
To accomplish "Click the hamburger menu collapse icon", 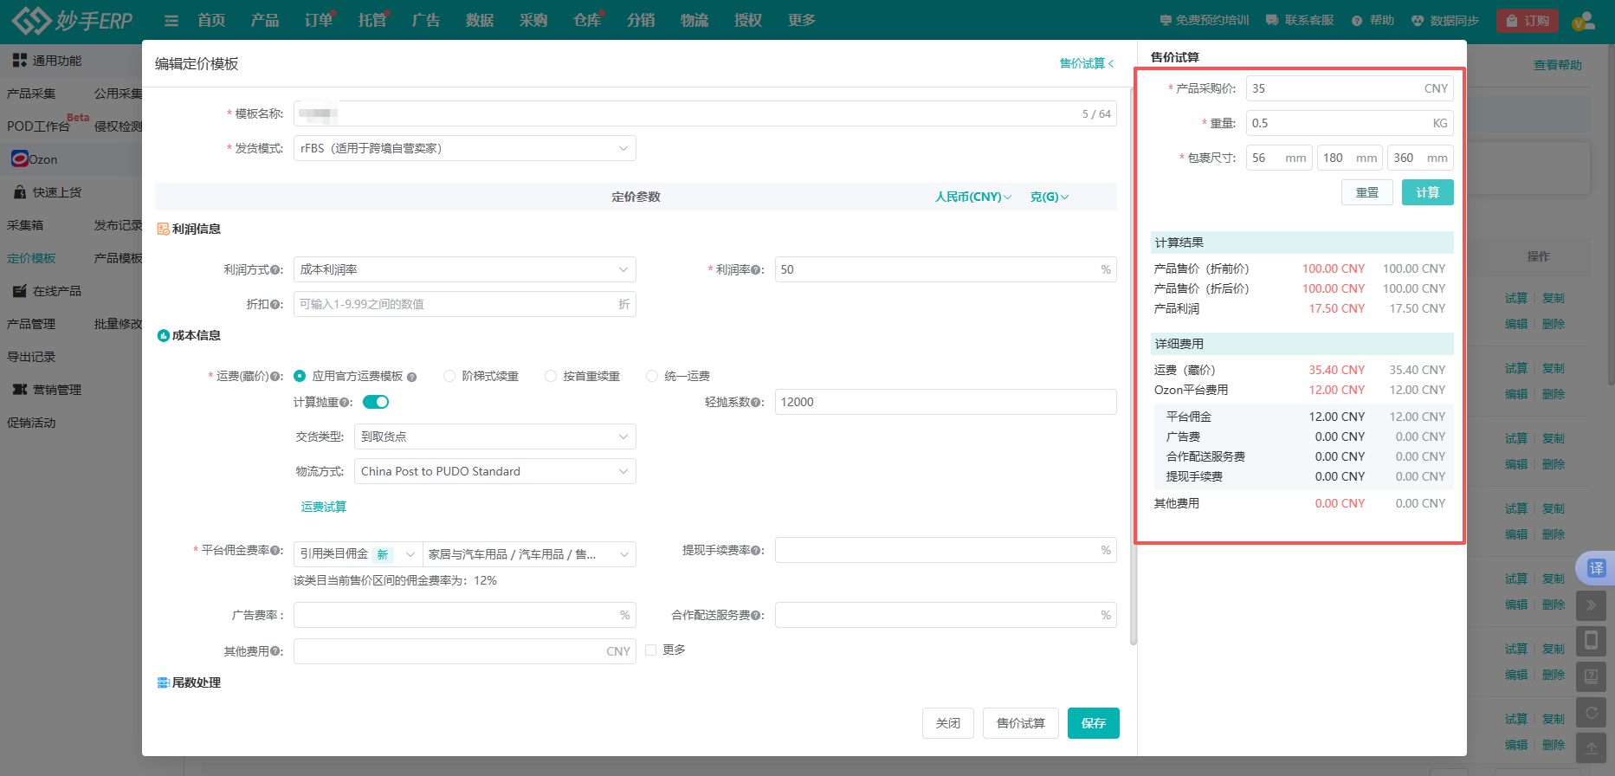I will (x=171, y=21).
